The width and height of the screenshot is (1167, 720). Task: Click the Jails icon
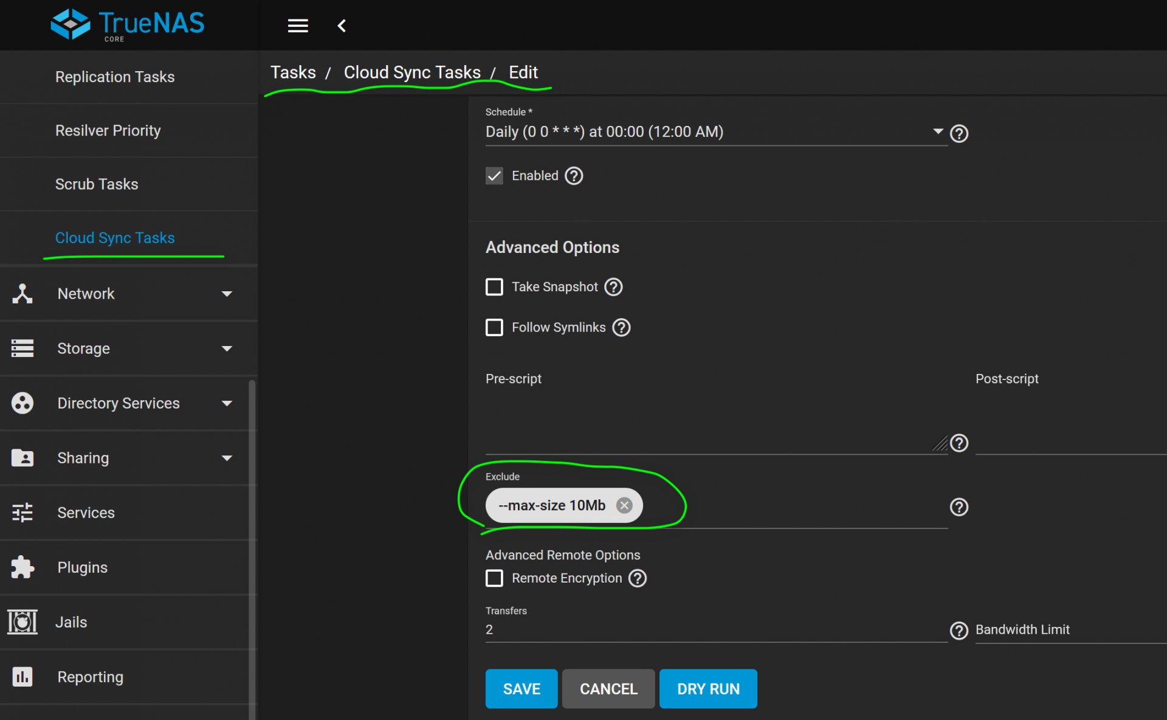(22, 622)
